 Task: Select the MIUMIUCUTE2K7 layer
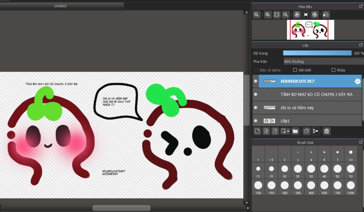[310, 81]
